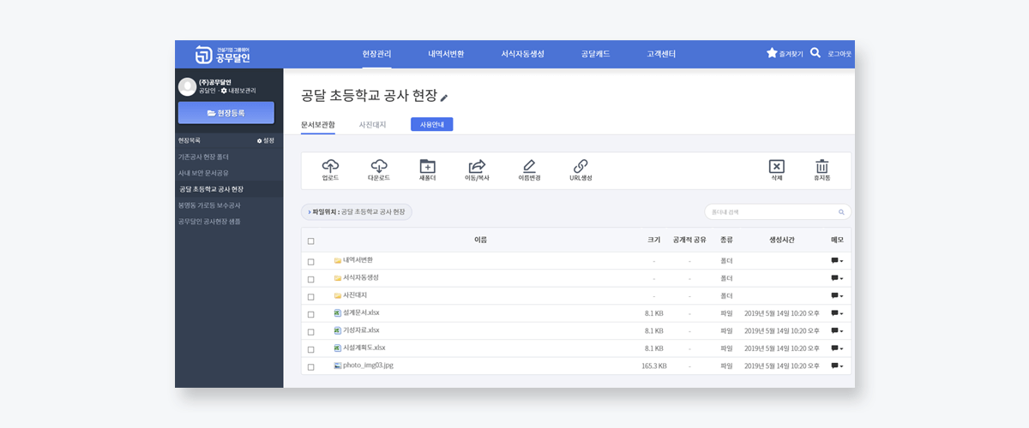Switch to the 문서보관함 tab
This screenshot has width=1029, height=428.
(x=318, y=125)
